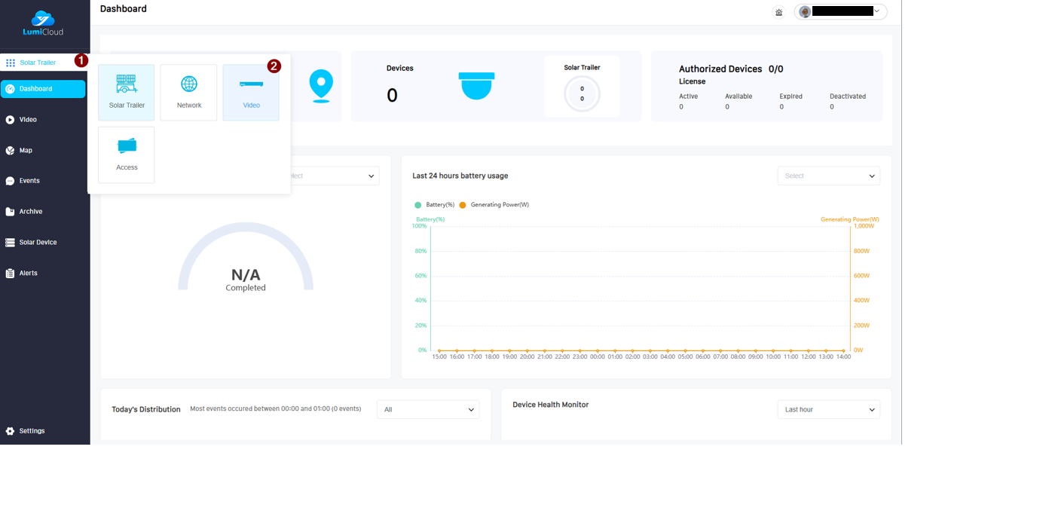This screenshot has height=517, width=1052.
Task: Open the Solar Trailer module switcher
Action: (37, 63)
